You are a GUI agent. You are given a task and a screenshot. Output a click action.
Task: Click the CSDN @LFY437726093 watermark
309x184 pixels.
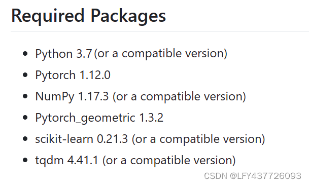point(253,176)
